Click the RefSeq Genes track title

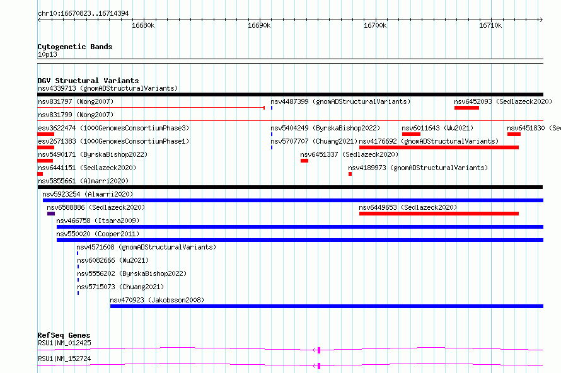(64, 335)
